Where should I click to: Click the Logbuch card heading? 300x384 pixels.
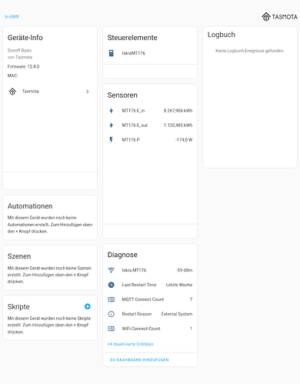pyautogui.click(x=222, y=35)
